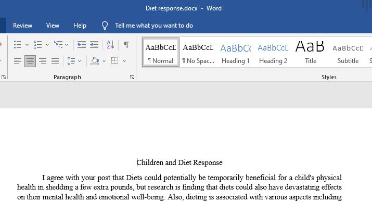Apply multilevel list formatting

click(x=58, y=45)
